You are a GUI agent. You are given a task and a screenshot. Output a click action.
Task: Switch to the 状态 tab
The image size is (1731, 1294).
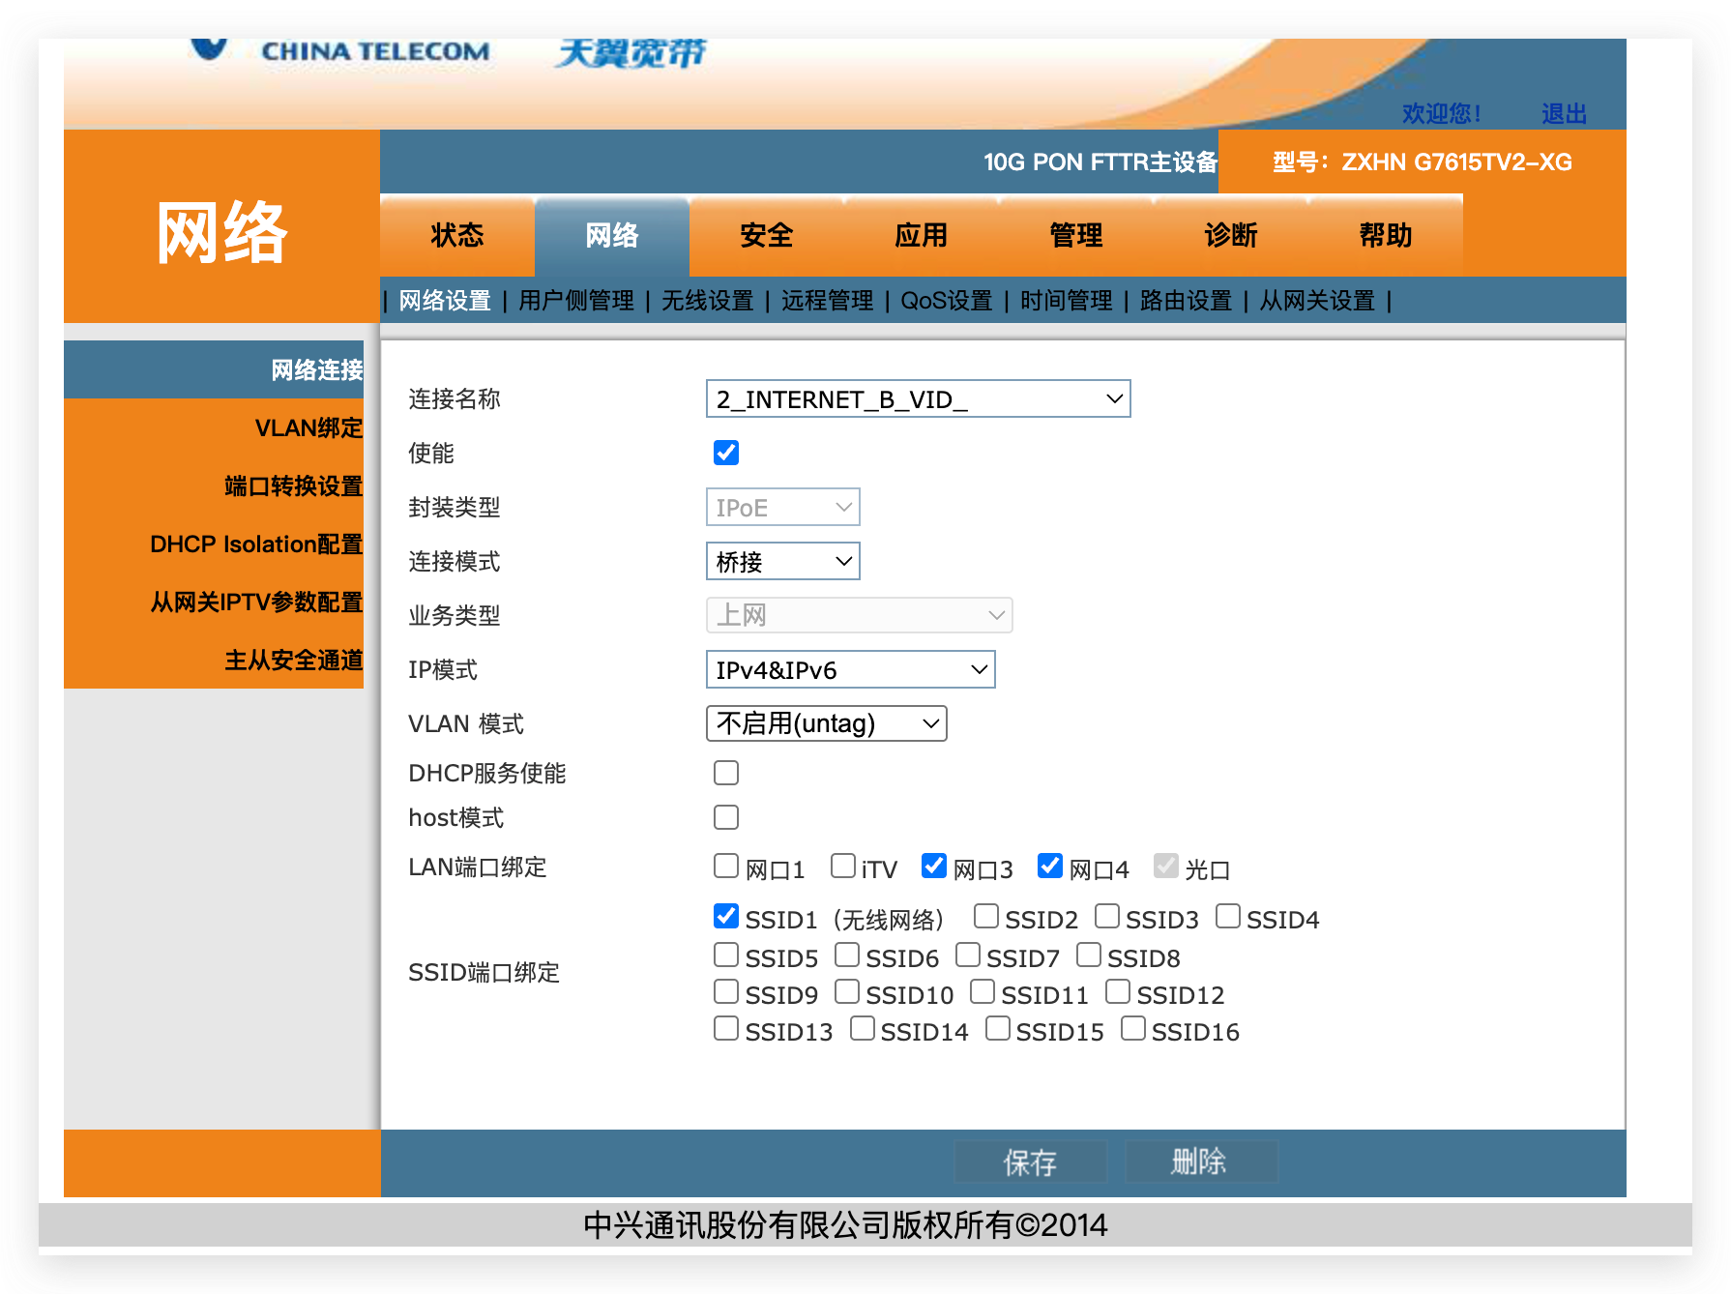tap(457, 235)
